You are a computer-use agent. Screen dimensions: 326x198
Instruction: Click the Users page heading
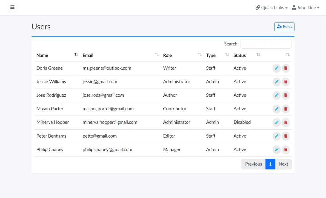pyautogui.click(x=41, y=27)
